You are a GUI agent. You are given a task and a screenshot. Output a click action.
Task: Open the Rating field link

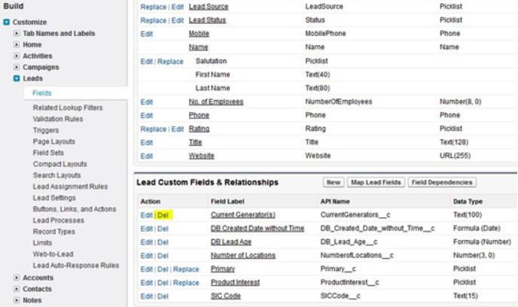199,129
